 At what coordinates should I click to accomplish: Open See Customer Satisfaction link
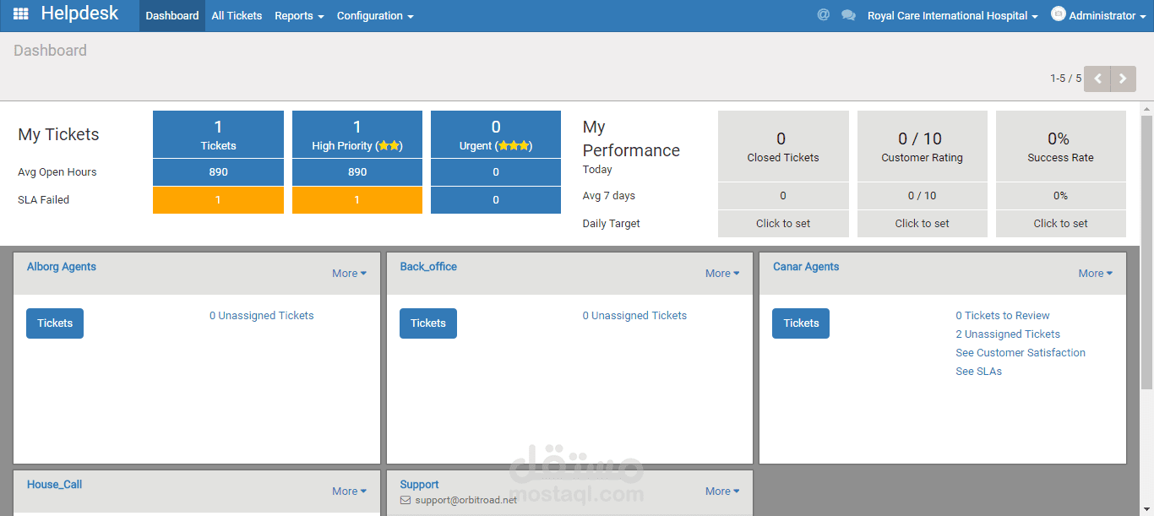pos(1021,353)
